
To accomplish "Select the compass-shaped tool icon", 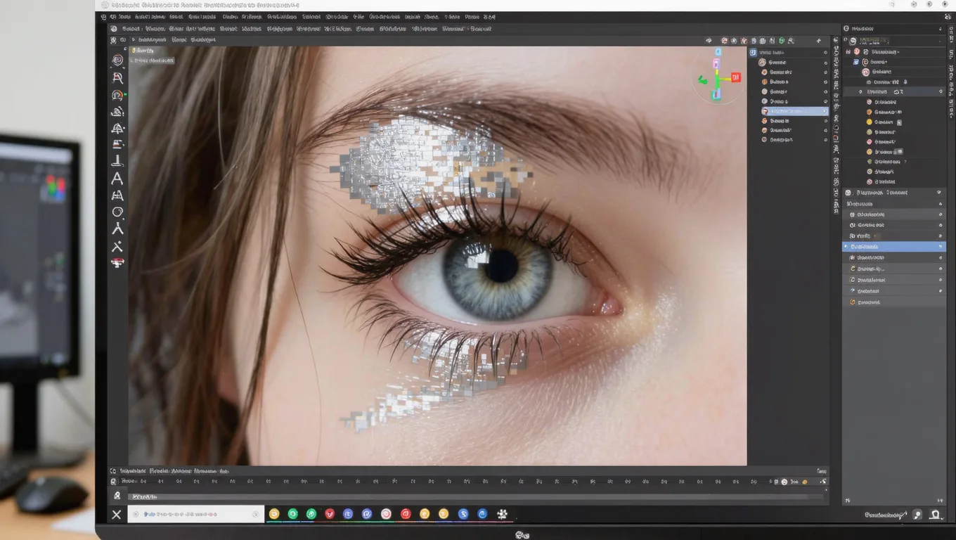I will point(117,229).
